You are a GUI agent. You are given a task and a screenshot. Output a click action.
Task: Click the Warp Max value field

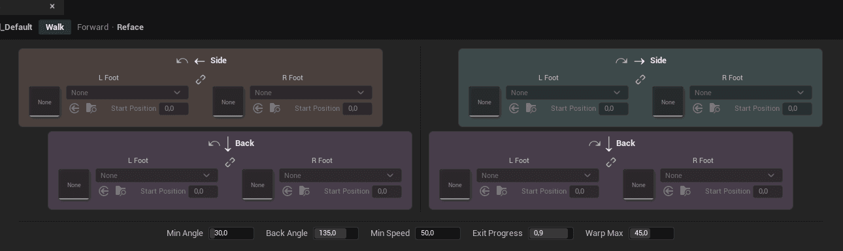(x=651, y=233)
